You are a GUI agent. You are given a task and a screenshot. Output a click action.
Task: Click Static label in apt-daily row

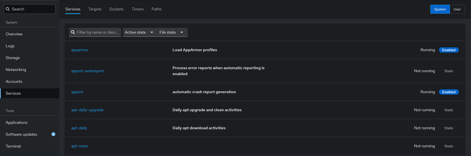[449, 128]
